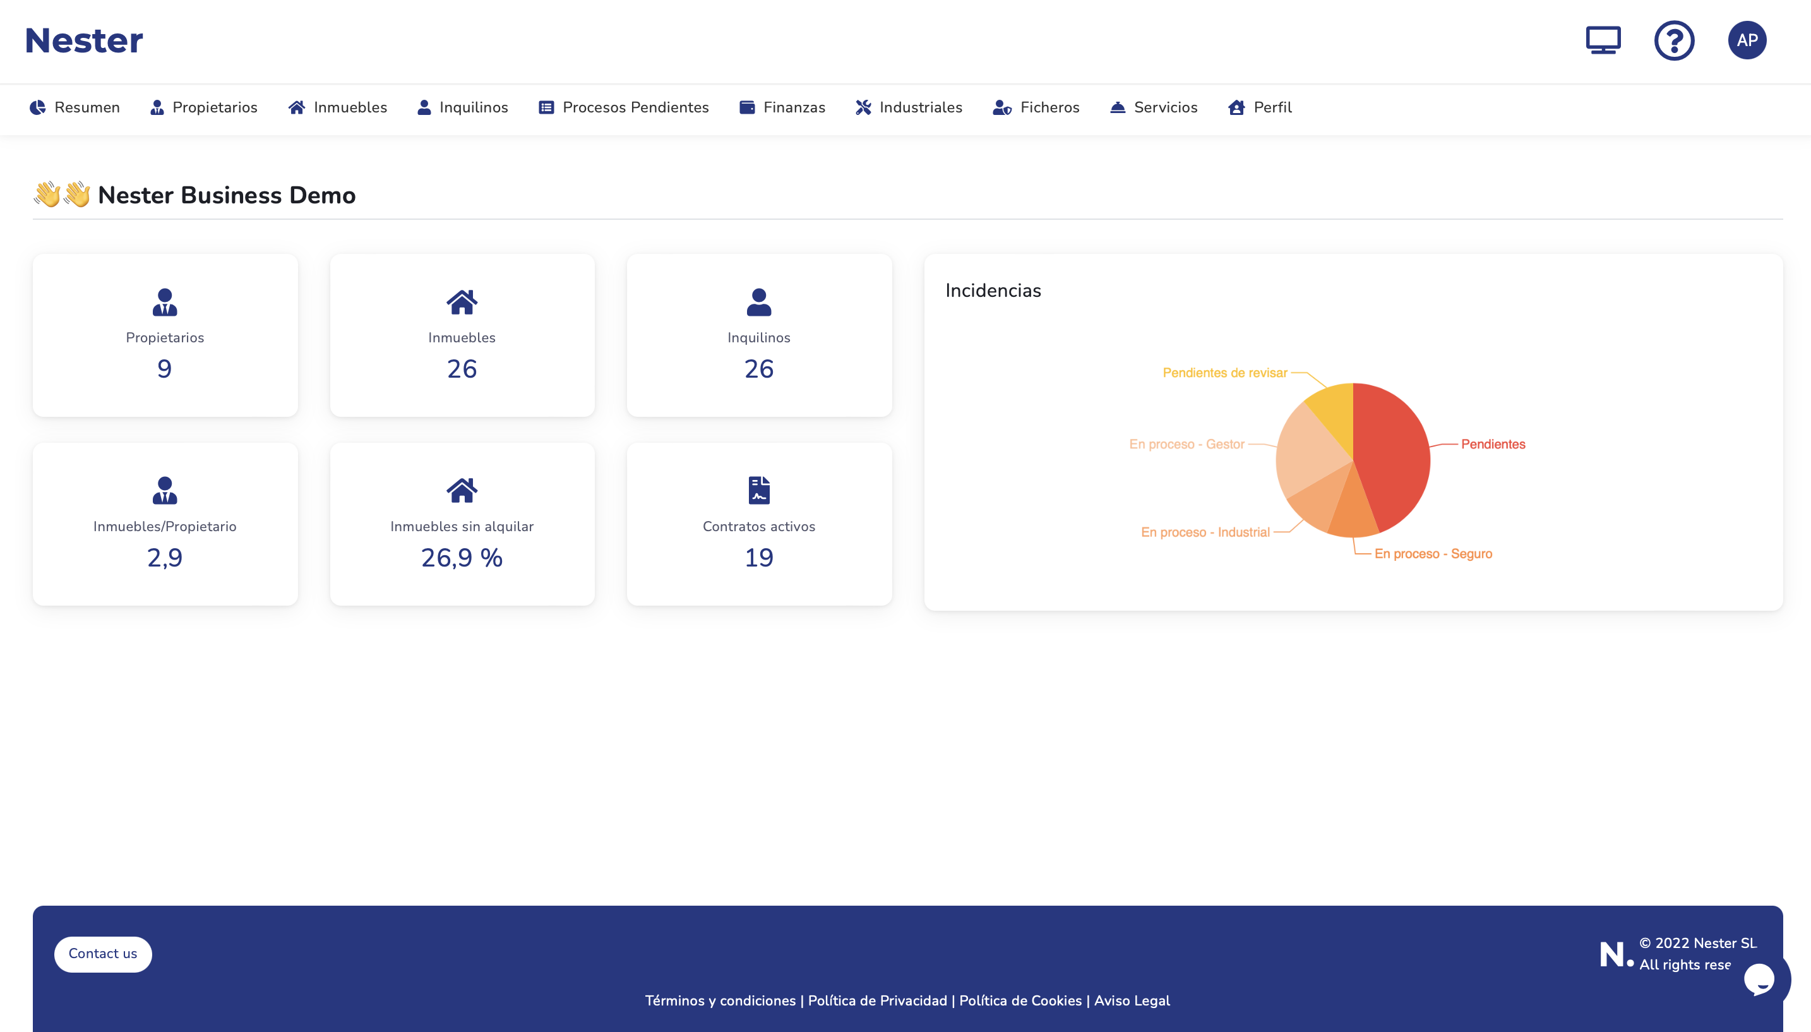Click the monitor display icon in header
This screenshot has height=1032, width=1811.
pyautogui.click(x=1603, y=40)
